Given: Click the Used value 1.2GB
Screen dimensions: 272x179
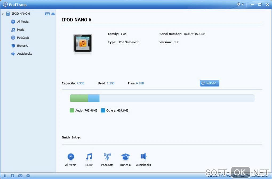Looking at the screenshot, I should click(111, 83).
